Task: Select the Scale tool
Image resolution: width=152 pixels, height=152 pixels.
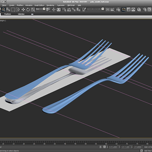Action: 33,9
